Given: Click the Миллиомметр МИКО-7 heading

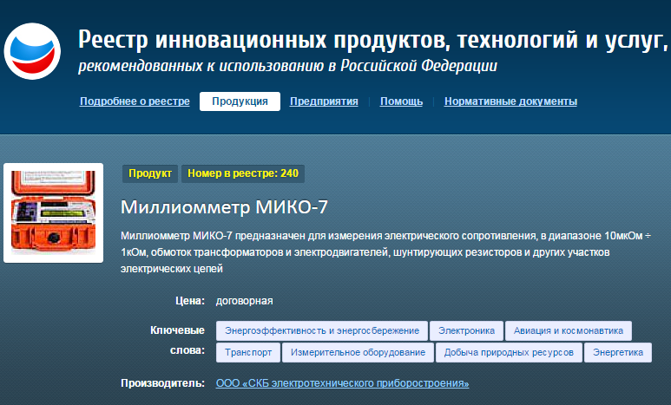Looking at the screenshot, I should click(224, 207).
